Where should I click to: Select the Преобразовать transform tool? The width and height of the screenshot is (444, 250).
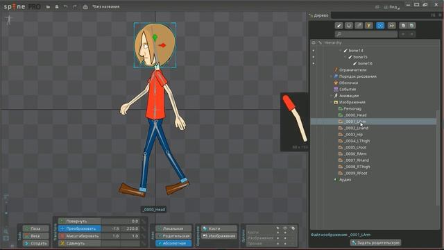[79, 228]
